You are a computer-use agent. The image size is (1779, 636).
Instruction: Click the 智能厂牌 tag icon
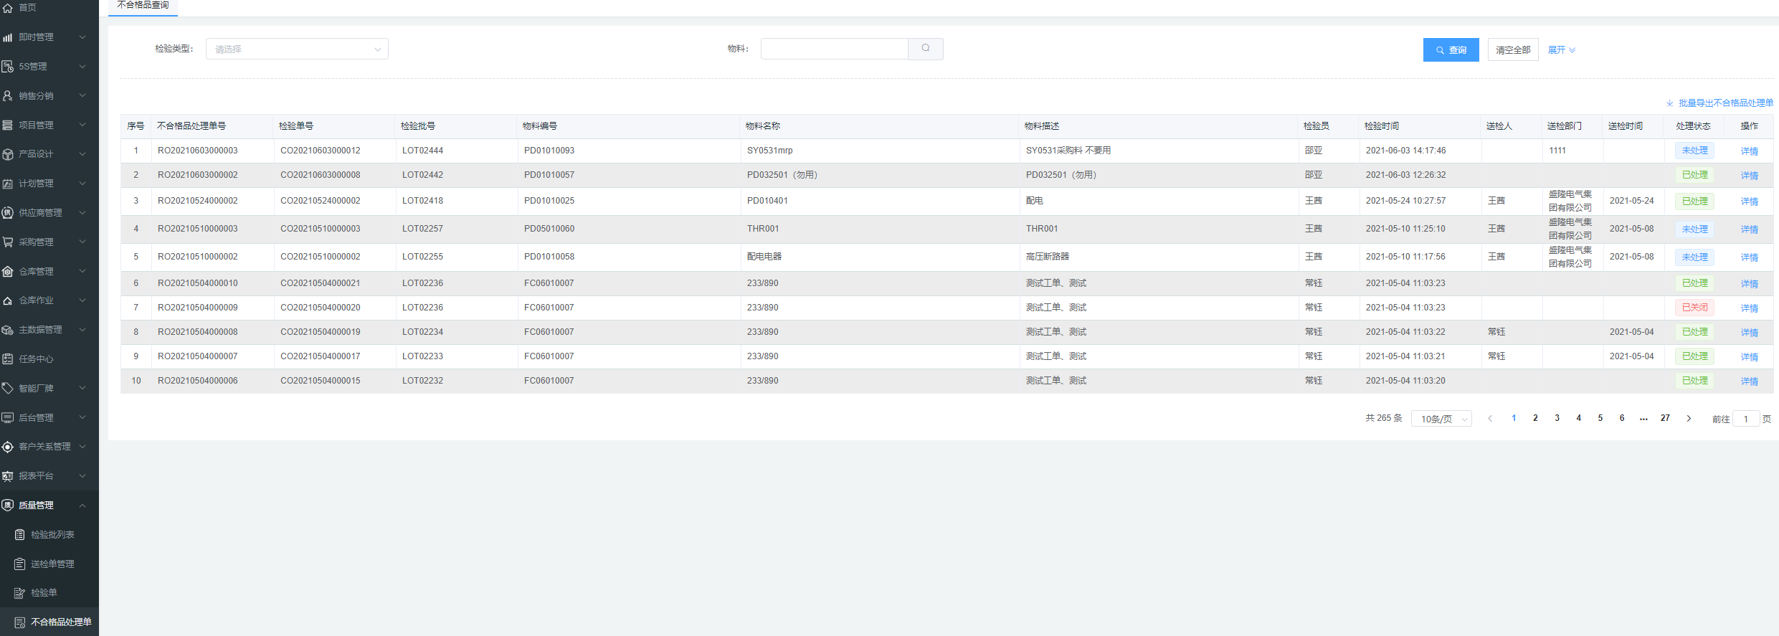click(x=8, y=389)
